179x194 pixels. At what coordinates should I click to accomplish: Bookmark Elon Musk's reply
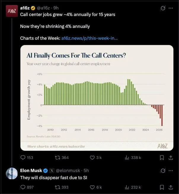162,187
